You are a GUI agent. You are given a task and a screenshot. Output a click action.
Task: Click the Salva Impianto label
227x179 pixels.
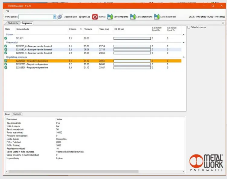coord(121,17)
